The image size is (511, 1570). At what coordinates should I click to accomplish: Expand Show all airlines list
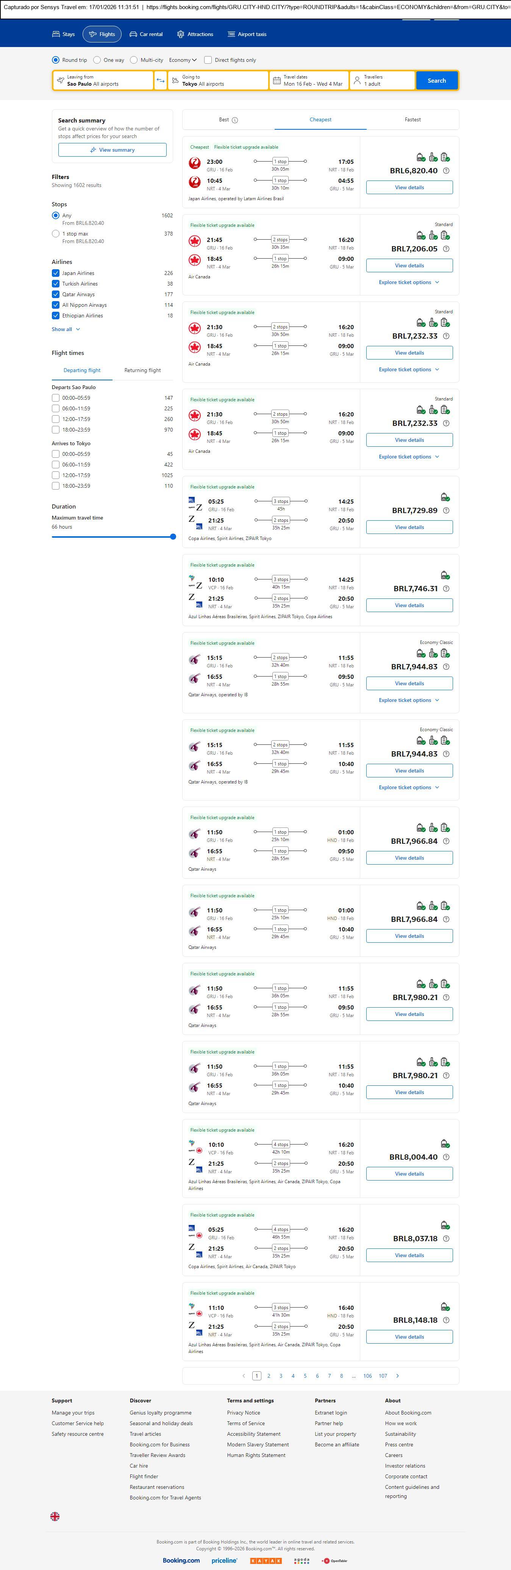[65, 329]
